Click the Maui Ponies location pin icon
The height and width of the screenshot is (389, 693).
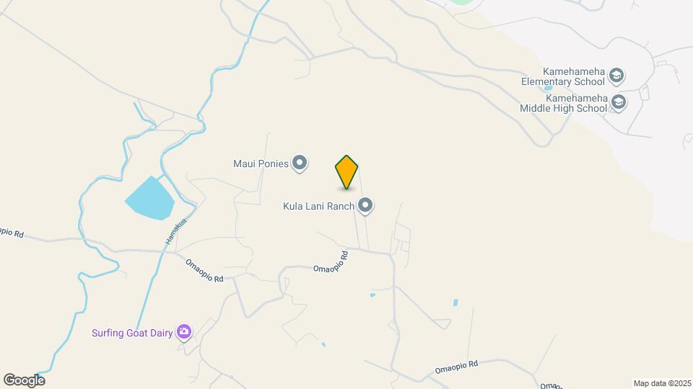pos(300,164)
